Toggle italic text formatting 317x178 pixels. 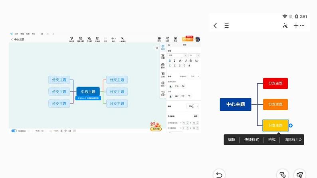tap(175, 61)
